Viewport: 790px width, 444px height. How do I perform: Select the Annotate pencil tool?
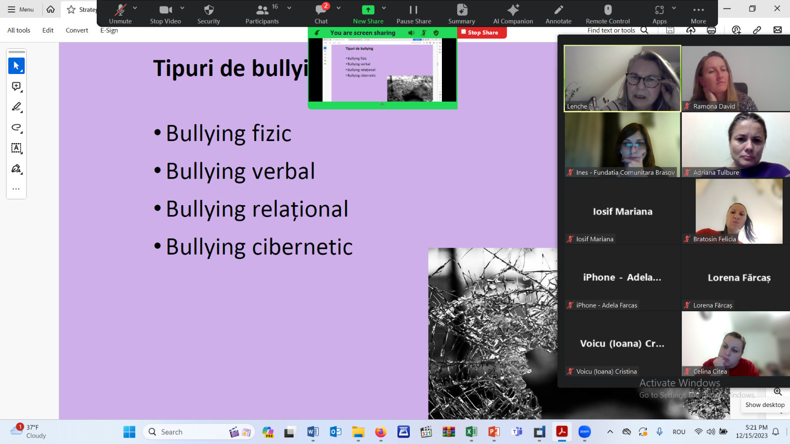point(558,14)
